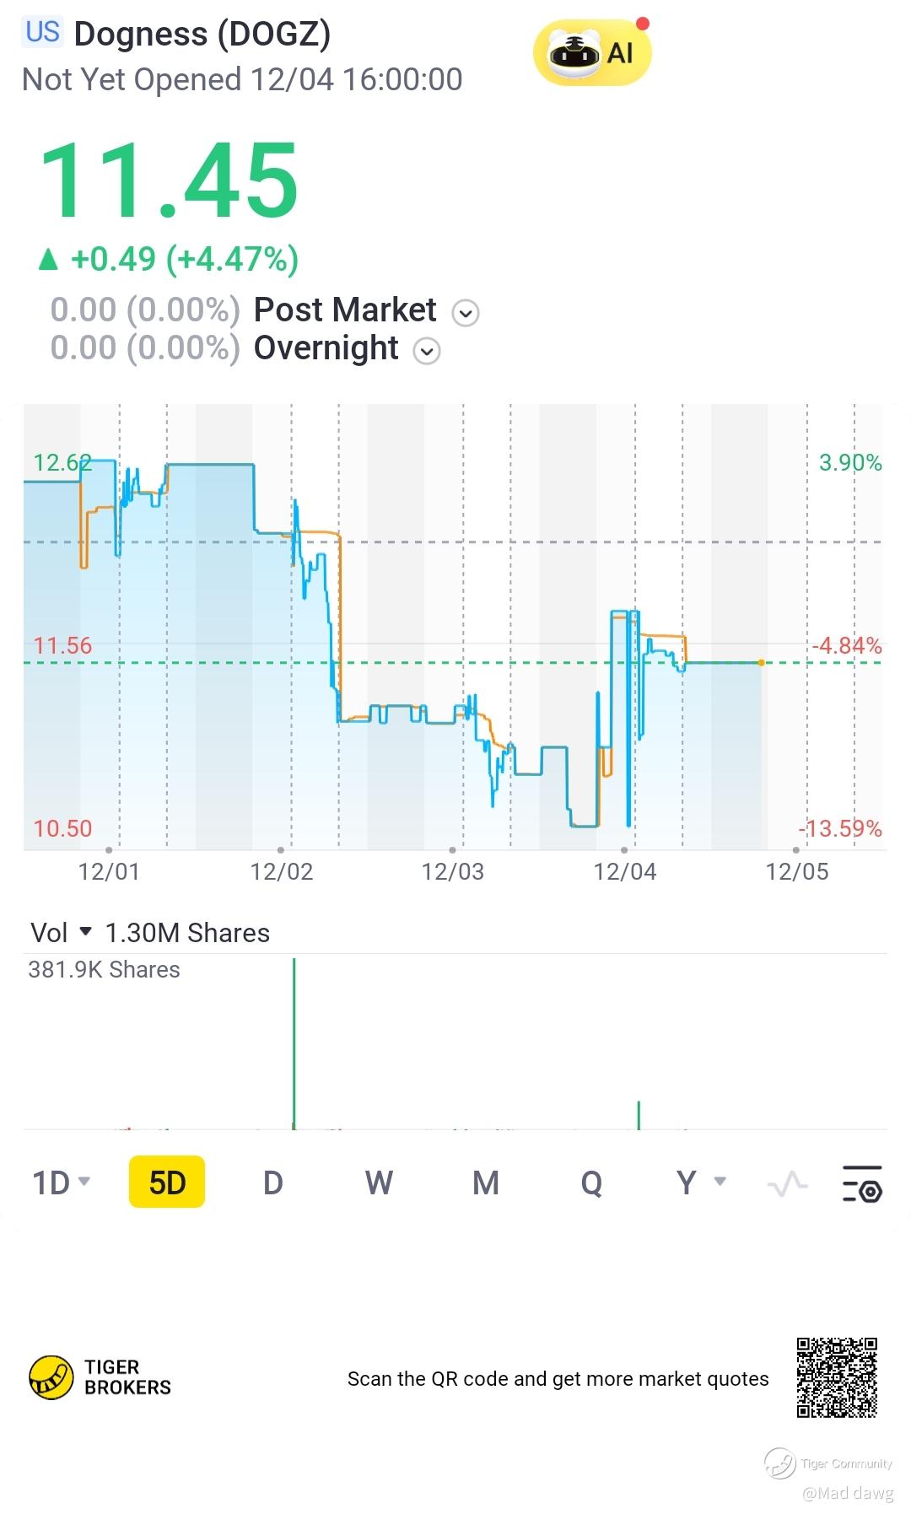Expand the Post Market details chevron
This screenshot has height=1514, width=911.
point(466,313)
